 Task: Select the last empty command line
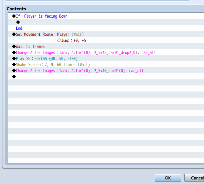[106, 77]
